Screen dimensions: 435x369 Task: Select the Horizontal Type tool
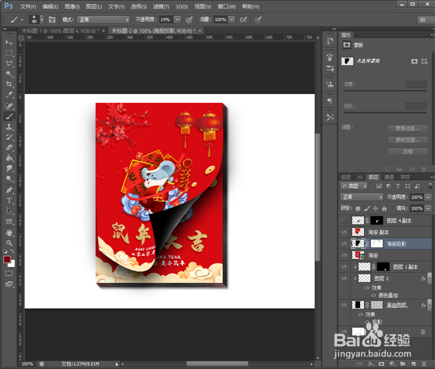9,200
